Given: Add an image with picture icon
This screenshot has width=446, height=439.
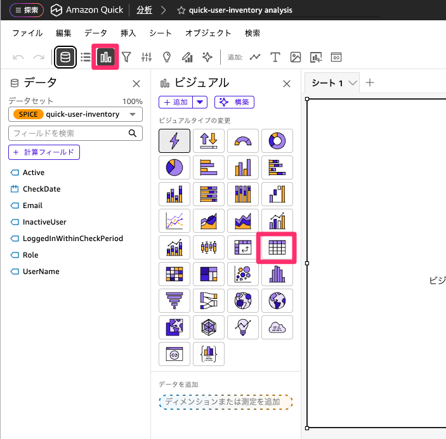Looking at the screenshot, I should [x=296, y=57].
